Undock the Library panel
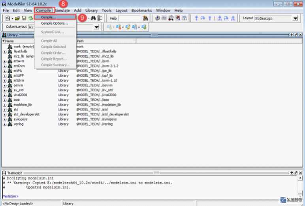 296,35
